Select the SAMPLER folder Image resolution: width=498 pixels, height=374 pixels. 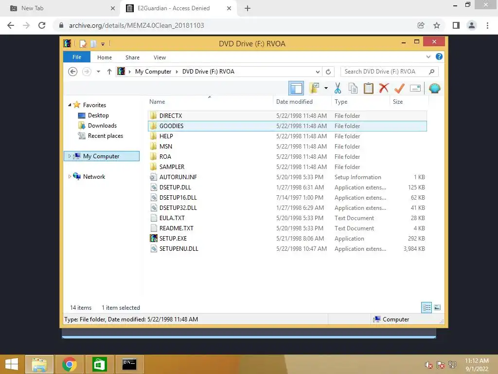[x=287, y=167]
